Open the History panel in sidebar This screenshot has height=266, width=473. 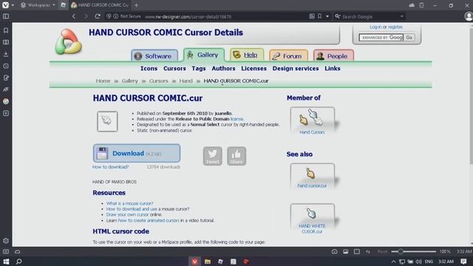(x=6, y=66)
